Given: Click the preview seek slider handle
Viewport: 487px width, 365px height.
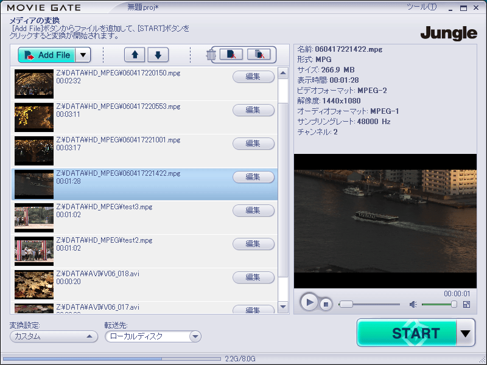Looking at the screenshot, I should pyautogui.click(x=346, y=305).
